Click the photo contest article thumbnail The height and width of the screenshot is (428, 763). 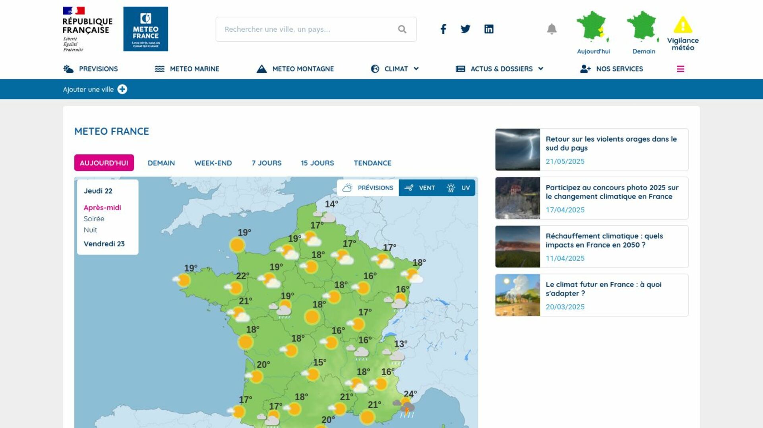(517, 198)
